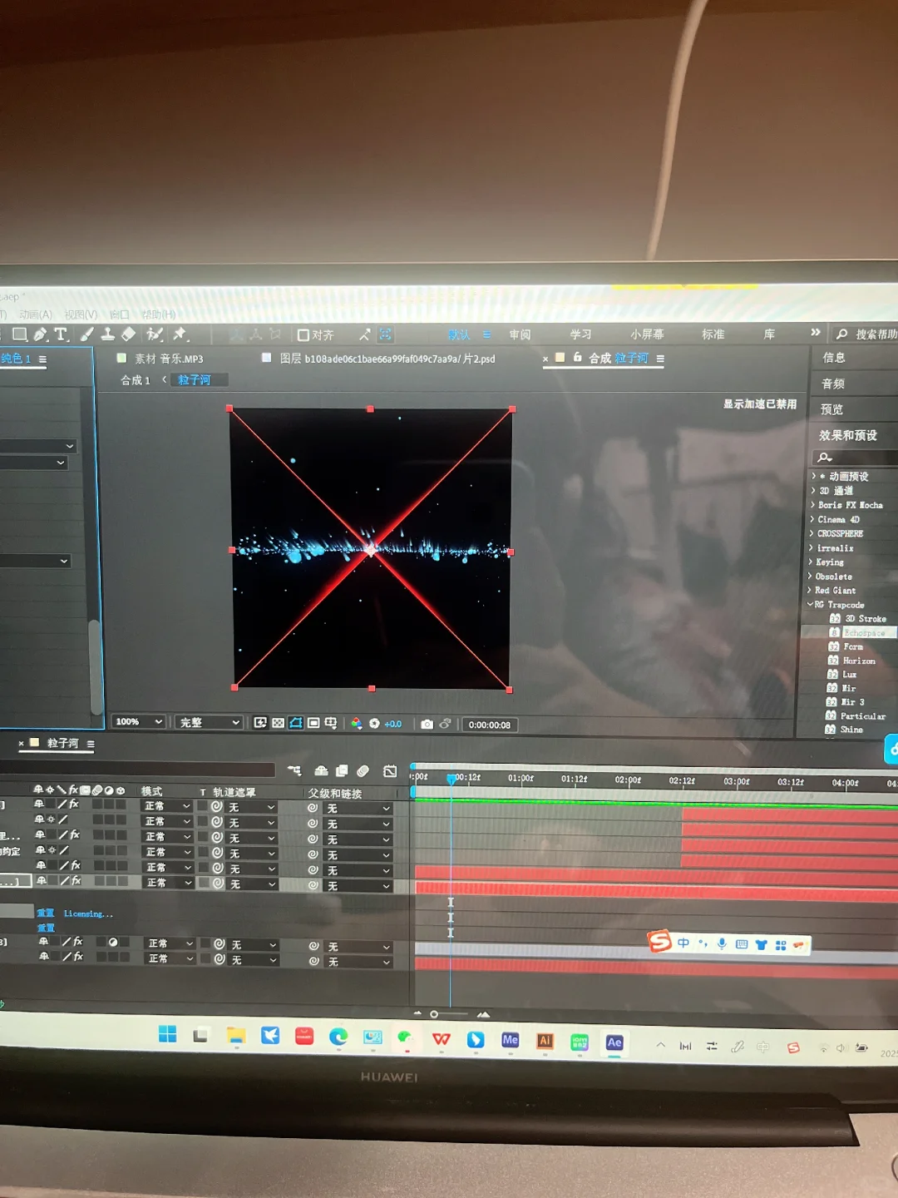Screen dimensions: 898x1198
Task: Open Media Encoder from taskbar
Action: click(511, 1040)
